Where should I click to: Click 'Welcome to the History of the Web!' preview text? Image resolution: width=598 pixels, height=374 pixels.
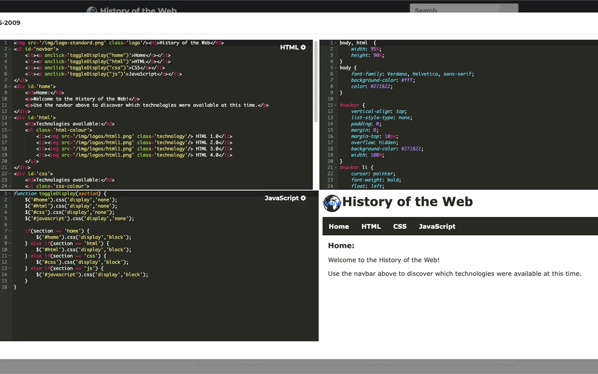tap(384, 260)
